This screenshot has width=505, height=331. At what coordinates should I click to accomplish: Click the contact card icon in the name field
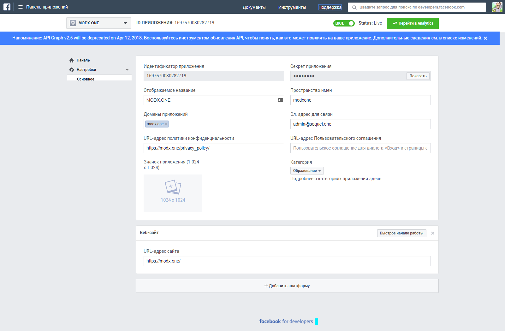[x=280, y=100]
